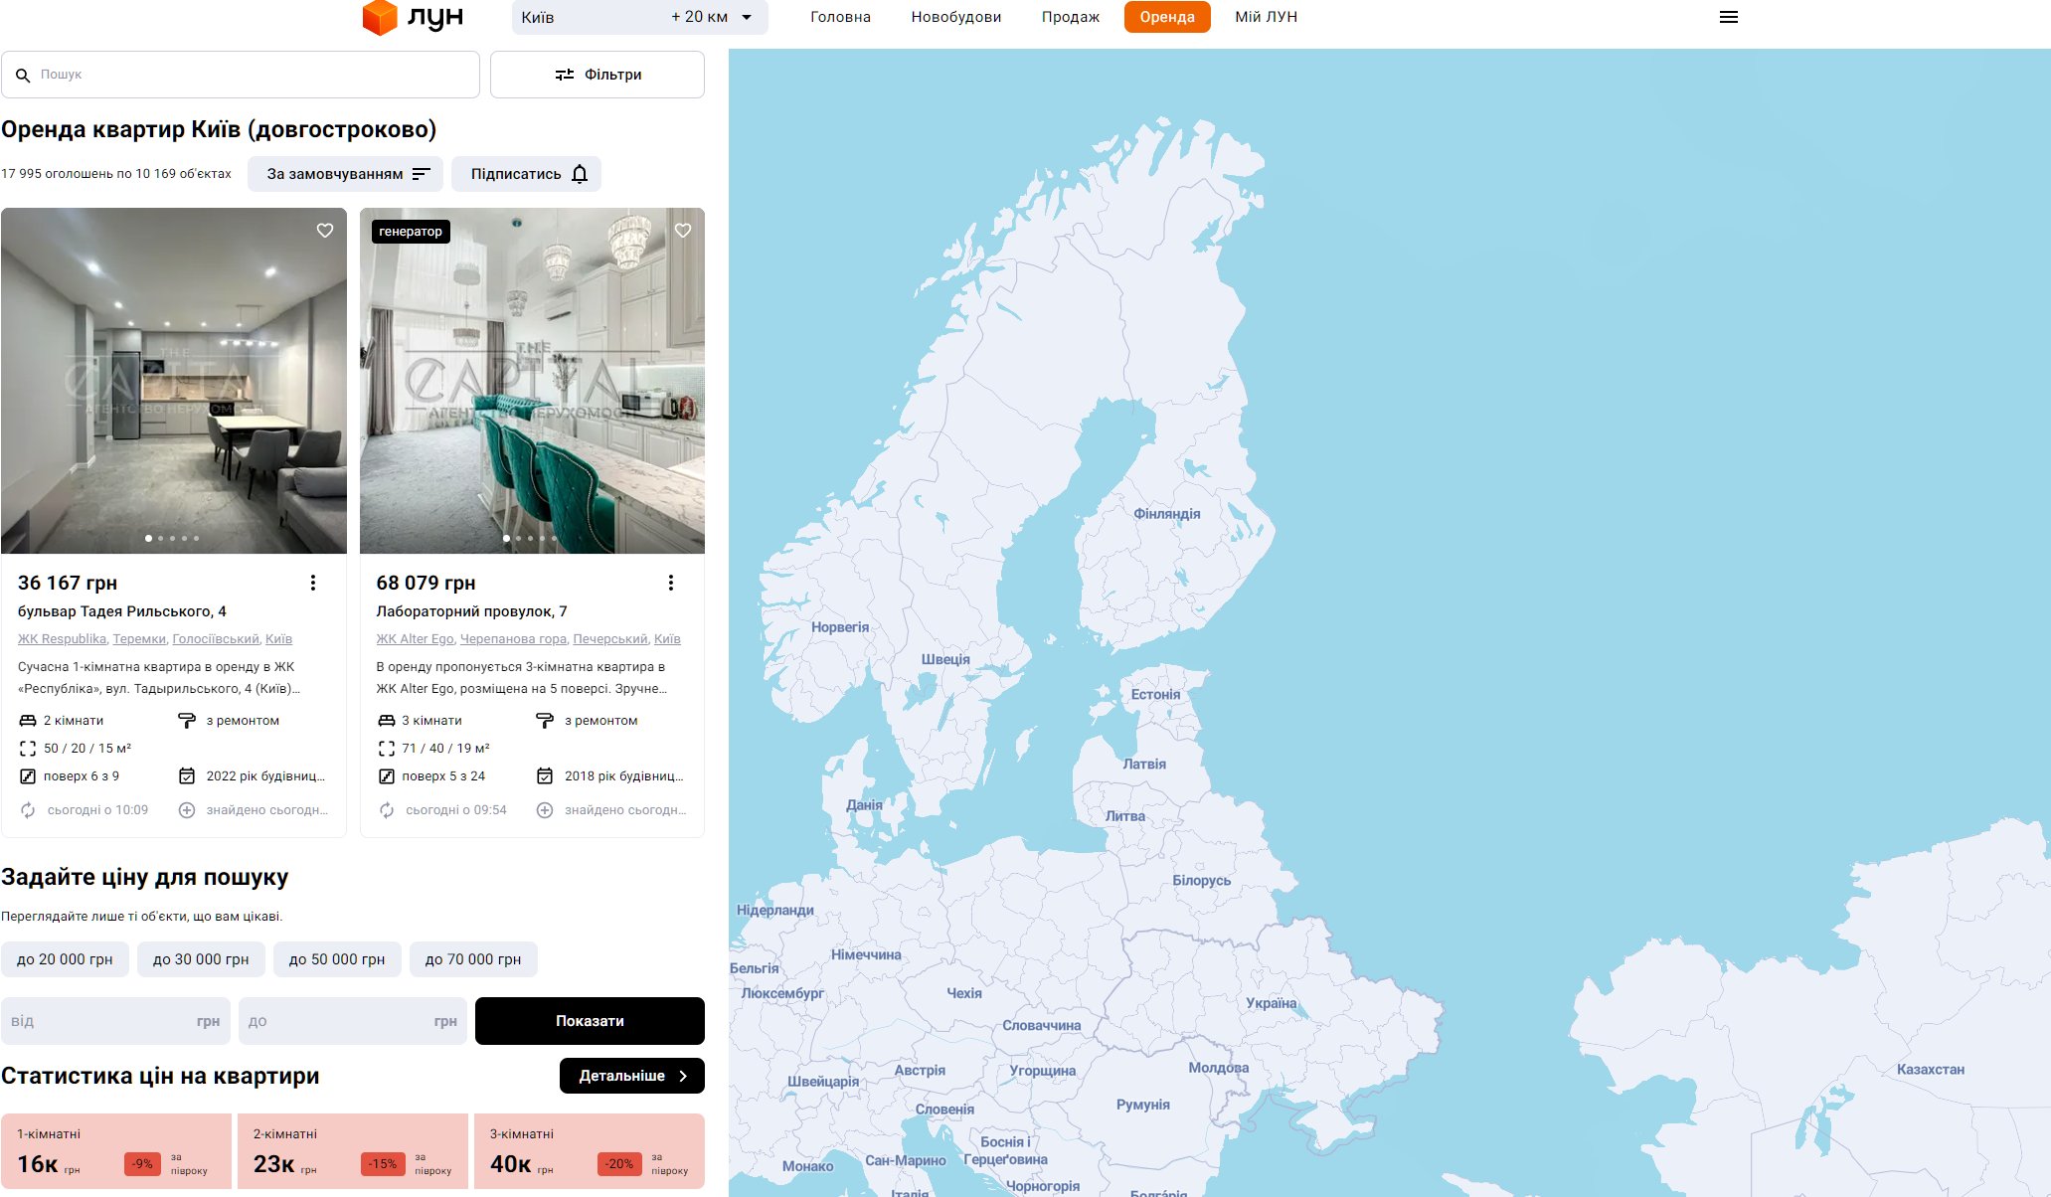Viewport: 2051px width, 1197px height.
Task: Expand Детальніше price statistics
Action: tap(632, 1076)
